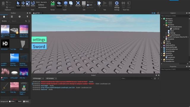Toggle UI visibility eye in viewport
This screenshot has width=190, height=107.
click(154, 13)
